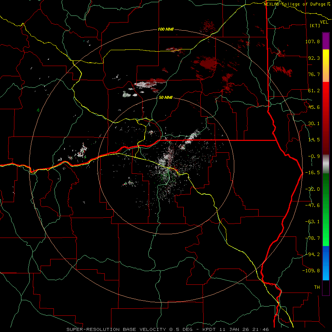The height and width of the screenshot is (332, 332).
Task: Pick the black TH segment of color bar
Action: coord(326,287)
